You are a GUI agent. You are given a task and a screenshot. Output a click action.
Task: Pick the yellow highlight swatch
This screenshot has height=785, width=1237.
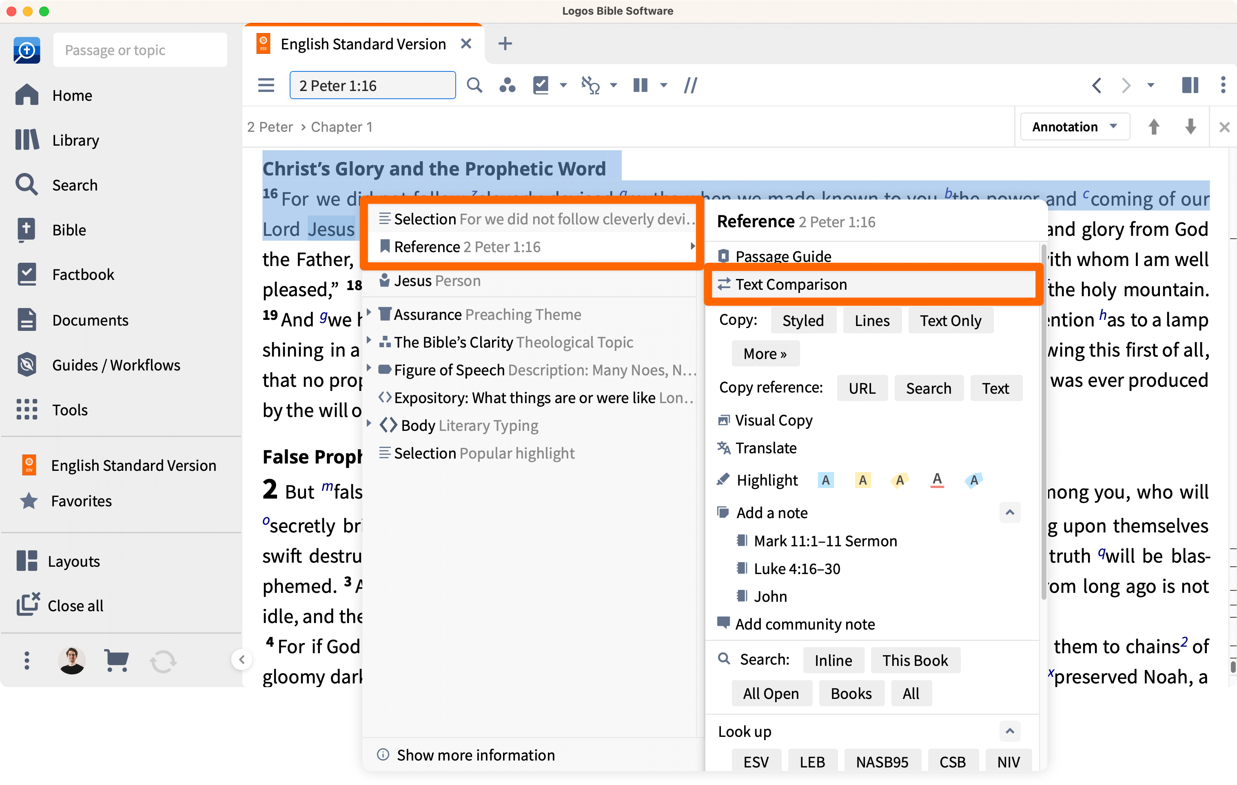[x=862, y=480]
